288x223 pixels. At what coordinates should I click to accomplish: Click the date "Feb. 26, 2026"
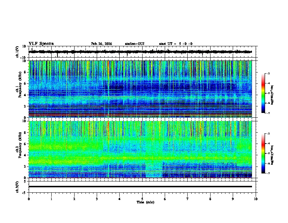(x=101, y=44)
